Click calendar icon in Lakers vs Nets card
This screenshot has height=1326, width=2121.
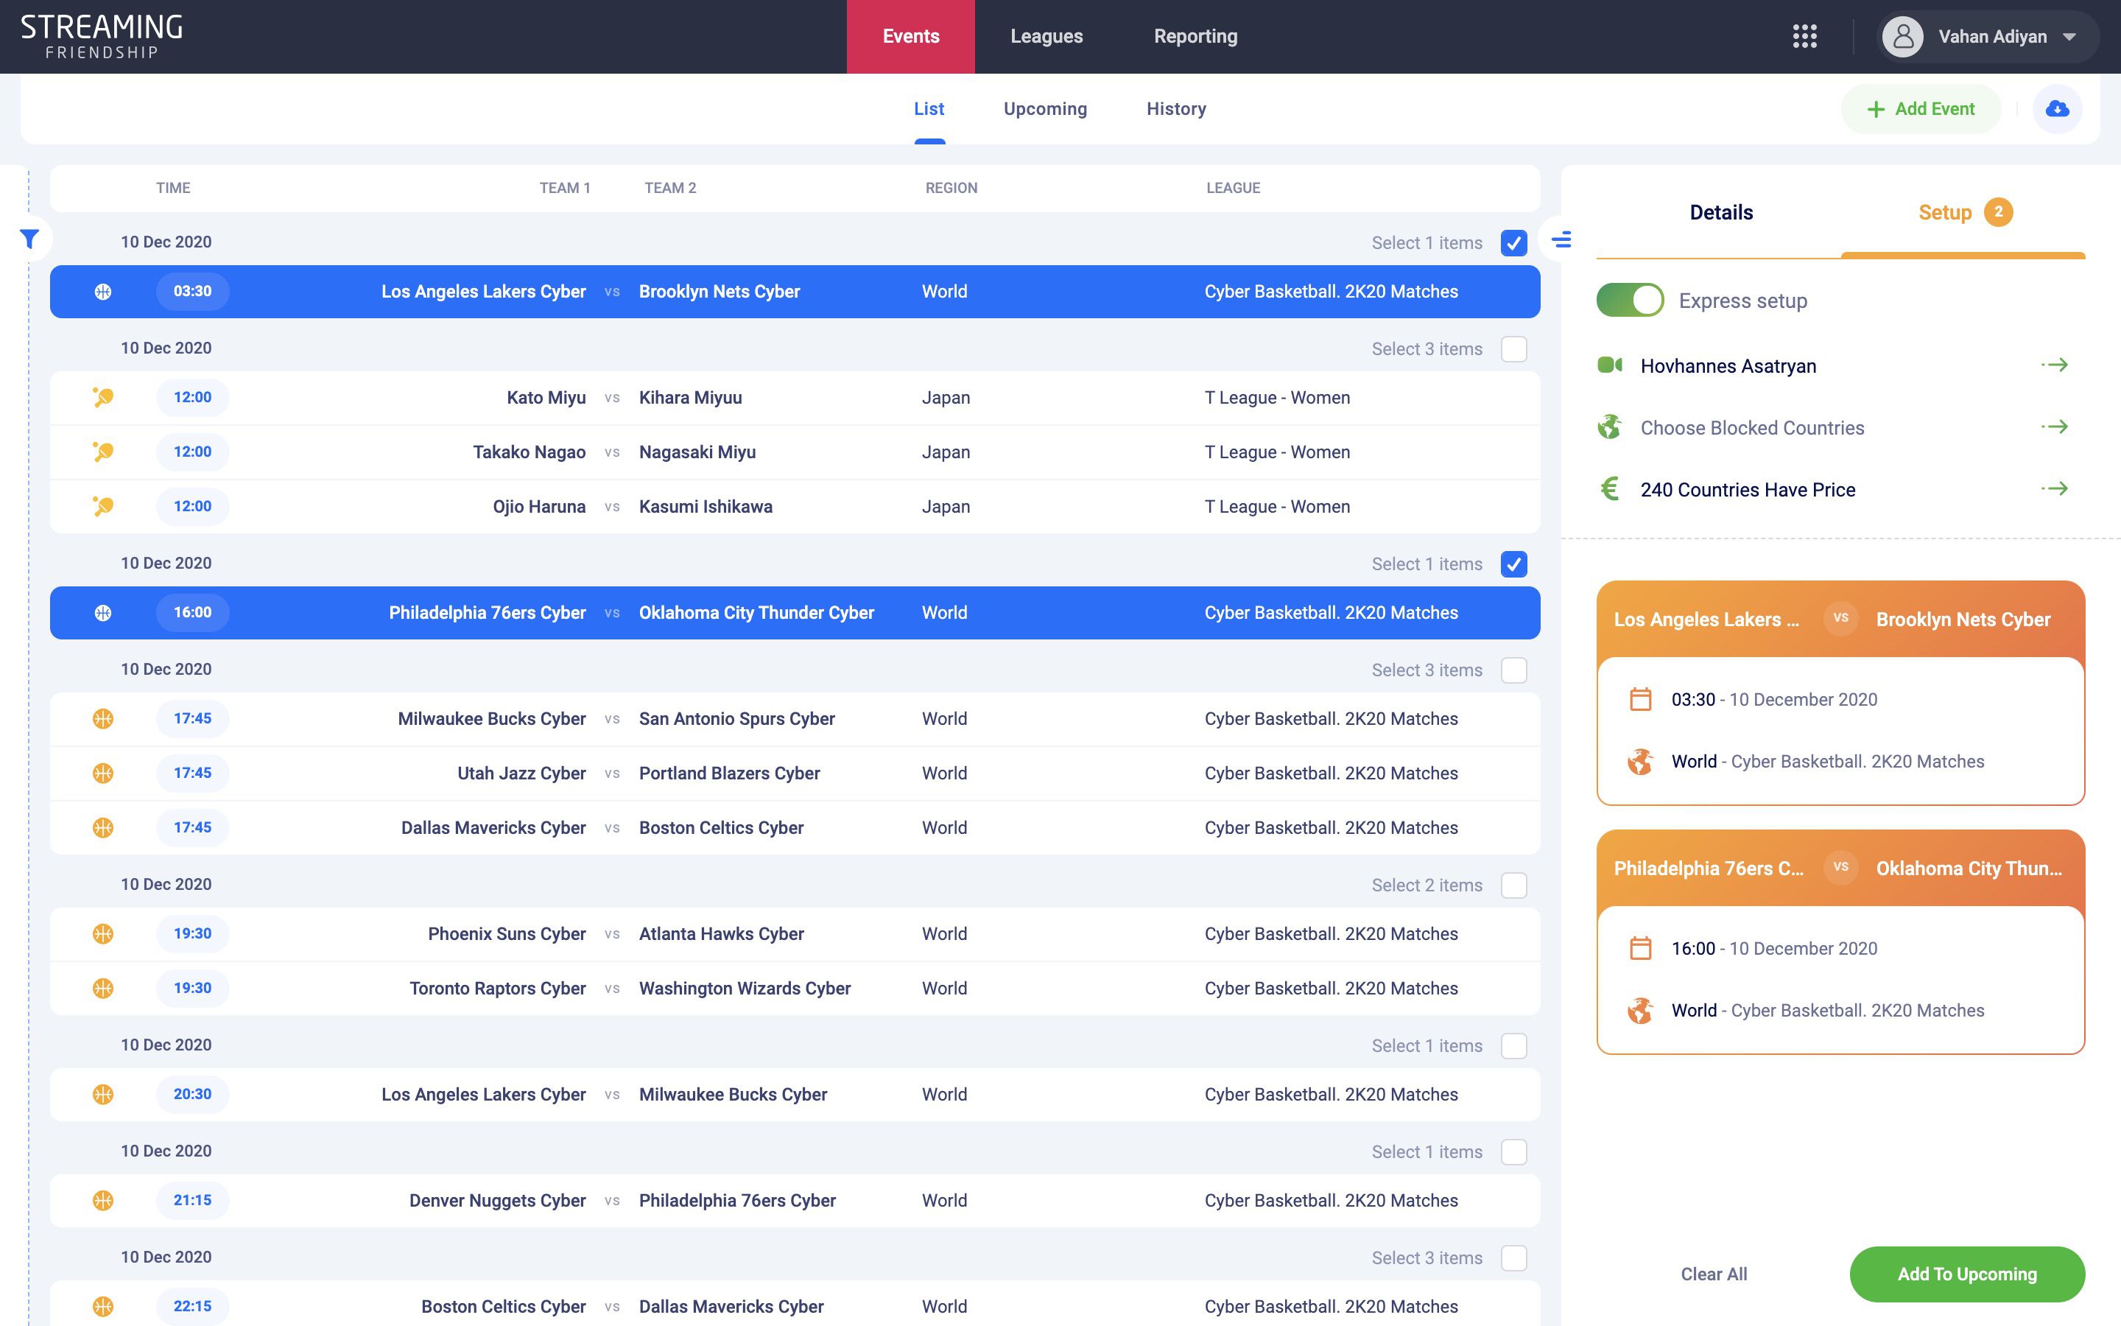(1640, 699)
